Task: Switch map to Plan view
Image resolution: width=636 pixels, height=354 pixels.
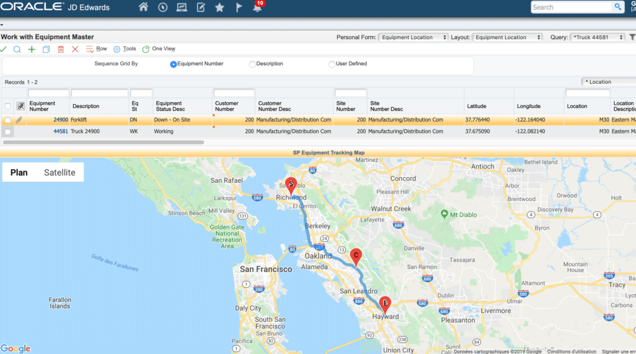Action: click(x=19, y=172)
